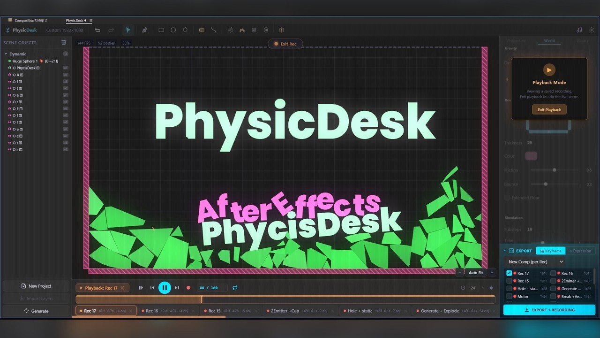Viewport: 600px width, 338px height.
Task: Switch to the World tab
Action: (x=549, y=41)
